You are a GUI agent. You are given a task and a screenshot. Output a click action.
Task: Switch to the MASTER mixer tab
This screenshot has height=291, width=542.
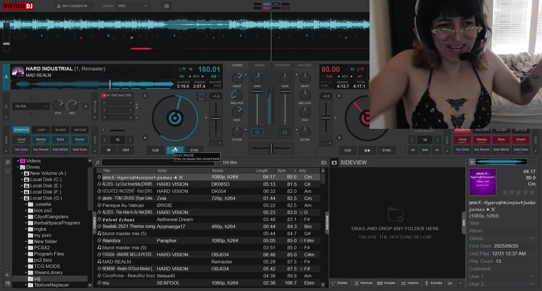[305, 65]
